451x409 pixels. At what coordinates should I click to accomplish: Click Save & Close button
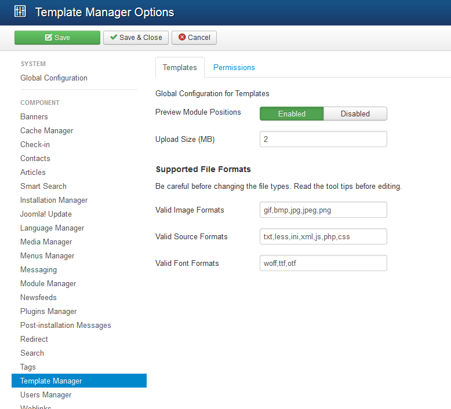[x=136, y=38]
